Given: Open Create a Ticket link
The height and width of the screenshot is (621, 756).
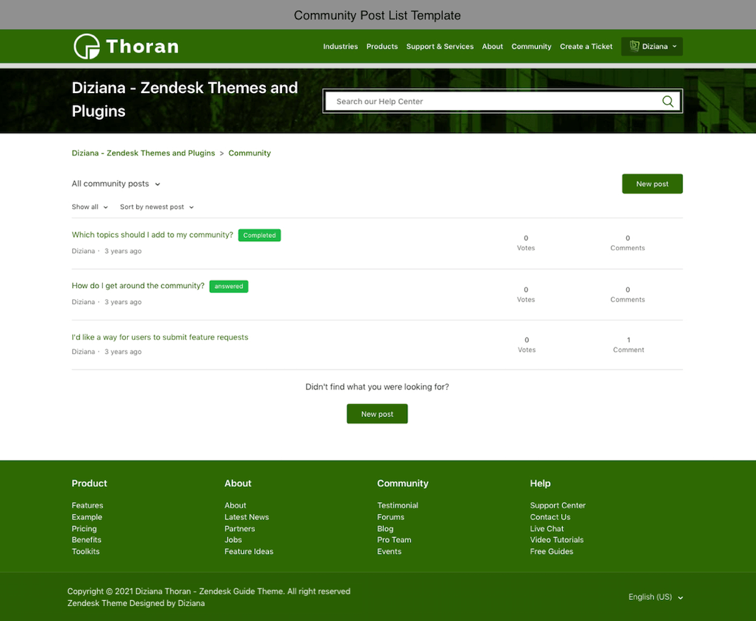Looking at the screenshot, I should [x=586, y=46].
